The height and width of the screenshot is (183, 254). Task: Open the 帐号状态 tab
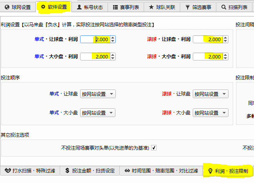coord(90,7)
